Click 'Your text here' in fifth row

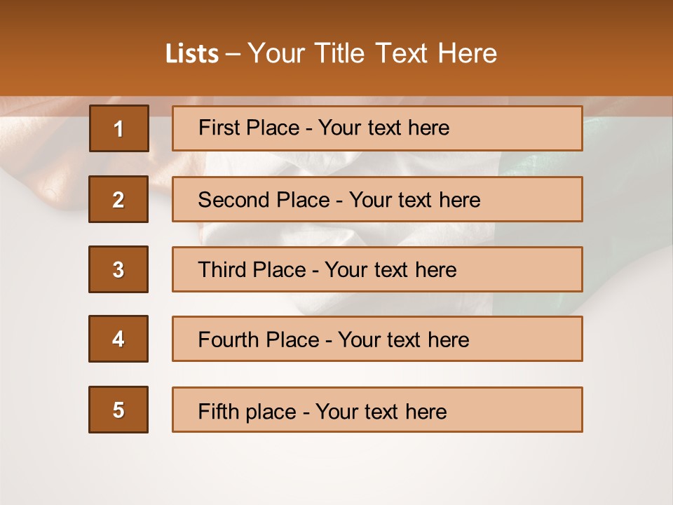click(x=381, y=412)
